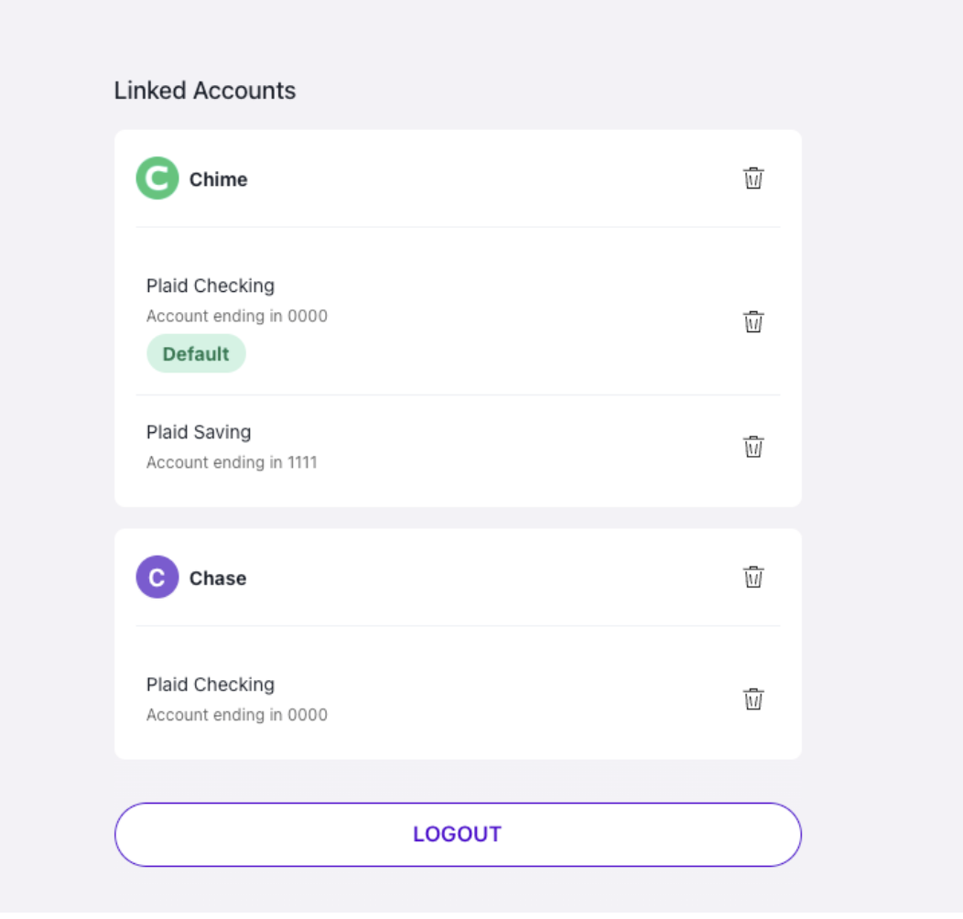Viewport: 963px width, 919px height.
Task: Delete the Plaid Saving account ending in 1111
Action: (x=753, y=447)
